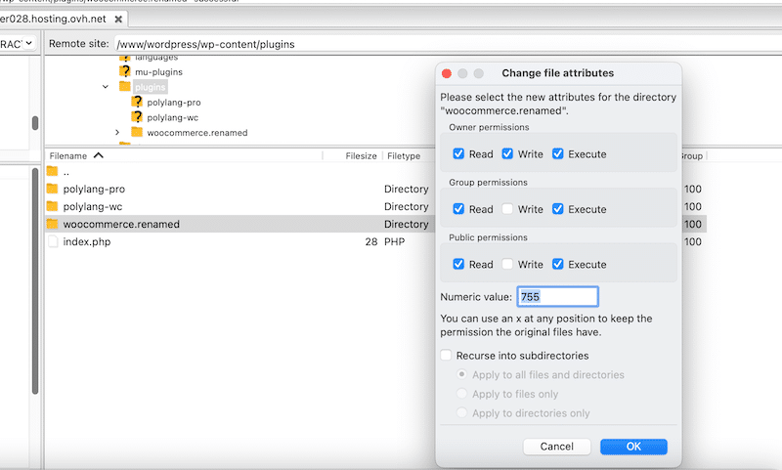782x470 pixels.
Task: Click the woocommerce.renamed folder icon in file list
Action: pos(53,224)
